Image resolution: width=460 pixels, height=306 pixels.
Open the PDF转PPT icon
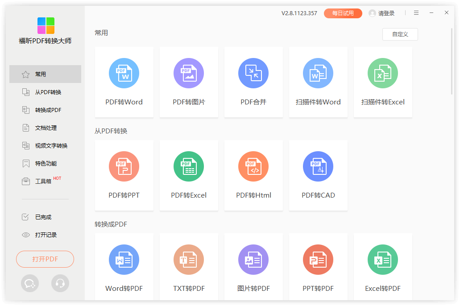click(x=124, y=166)
